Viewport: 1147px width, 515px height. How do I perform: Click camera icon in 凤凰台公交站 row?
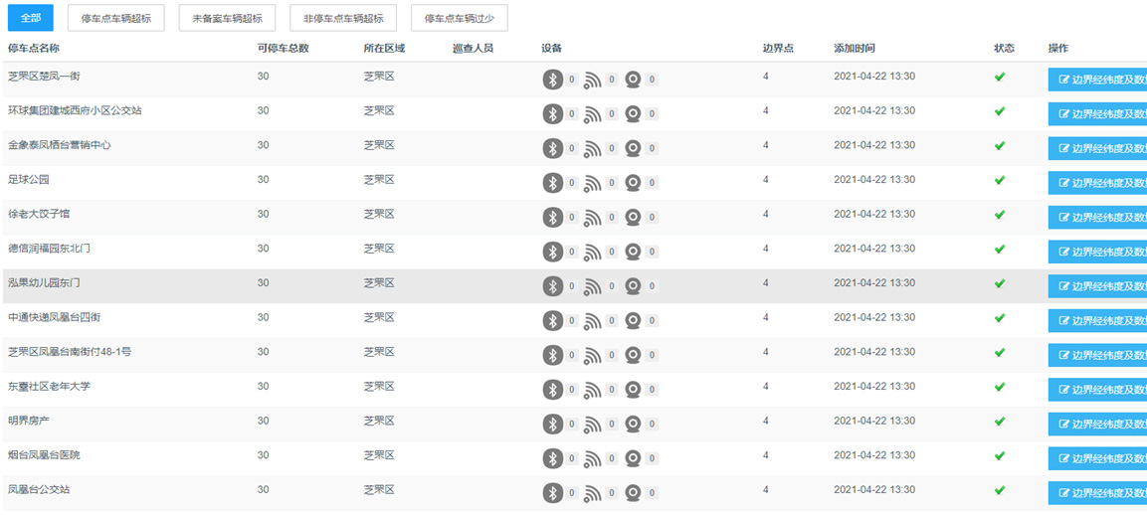[x=633, y=493]
